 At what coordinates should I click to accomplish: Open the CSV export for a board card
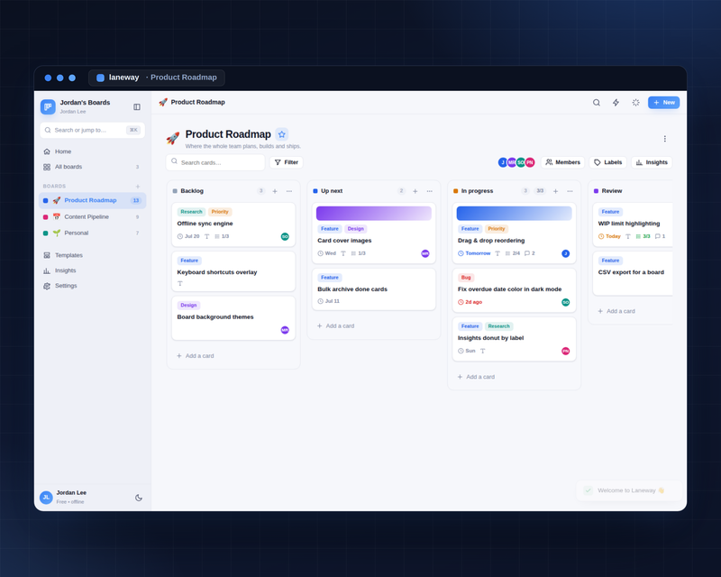tap(633, 273)
